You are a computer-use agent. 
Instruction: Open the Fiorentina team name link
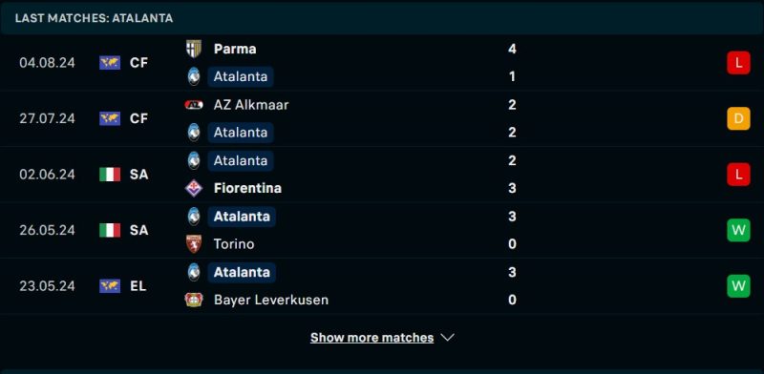247,188
